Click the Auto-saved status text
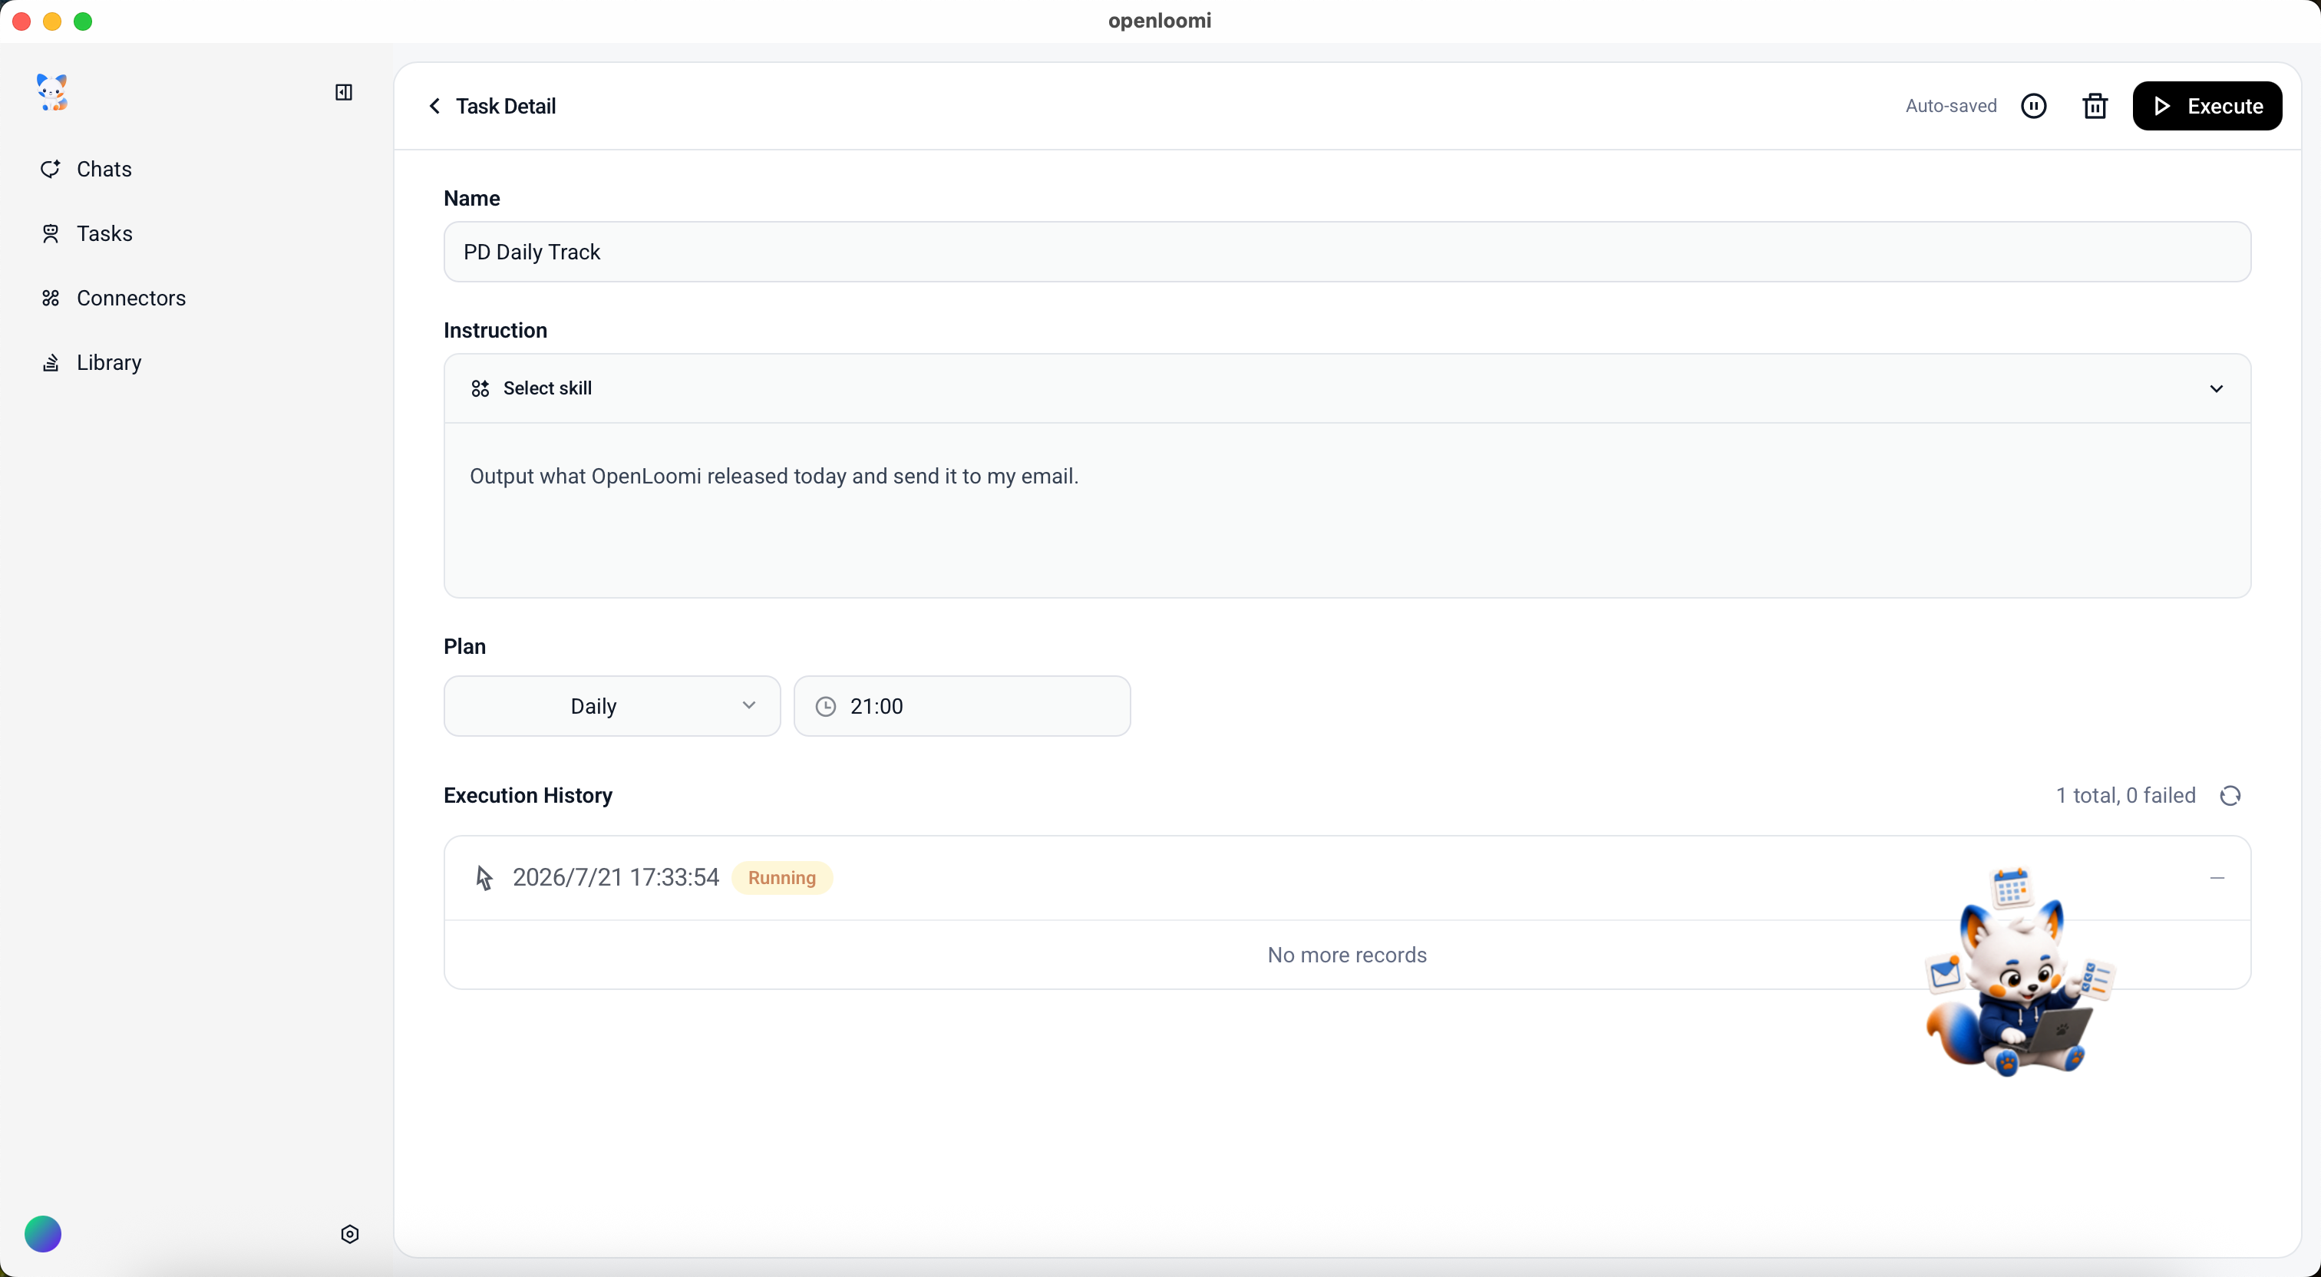The width and height of the screenshot is (2321, 1277). pos(1951,107)
